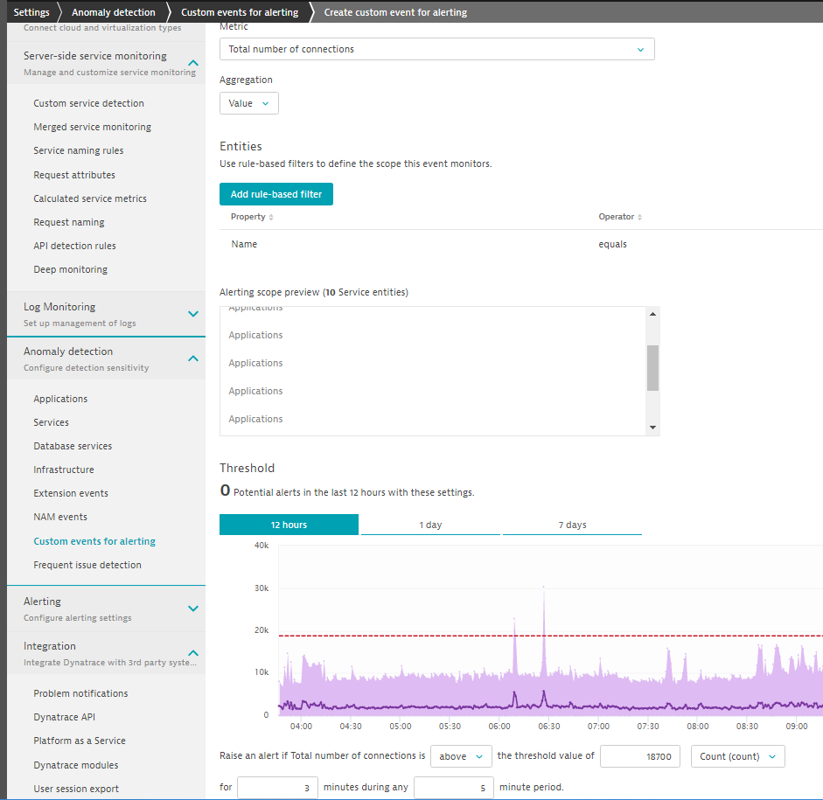Collapse the Integration sidebar section
The width and height of the screenshot is (823, 800).
point(193,653)
